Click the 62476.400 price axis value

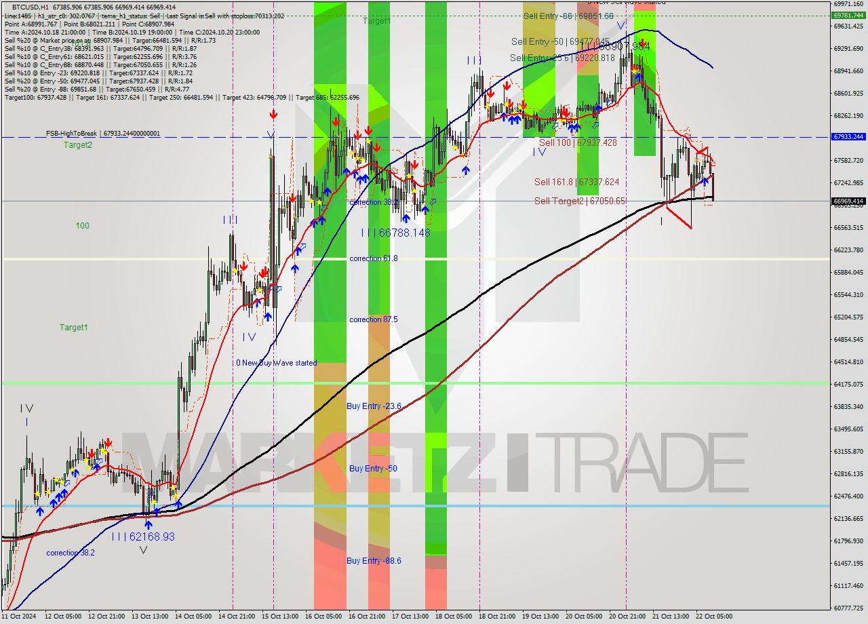point(848,496)
